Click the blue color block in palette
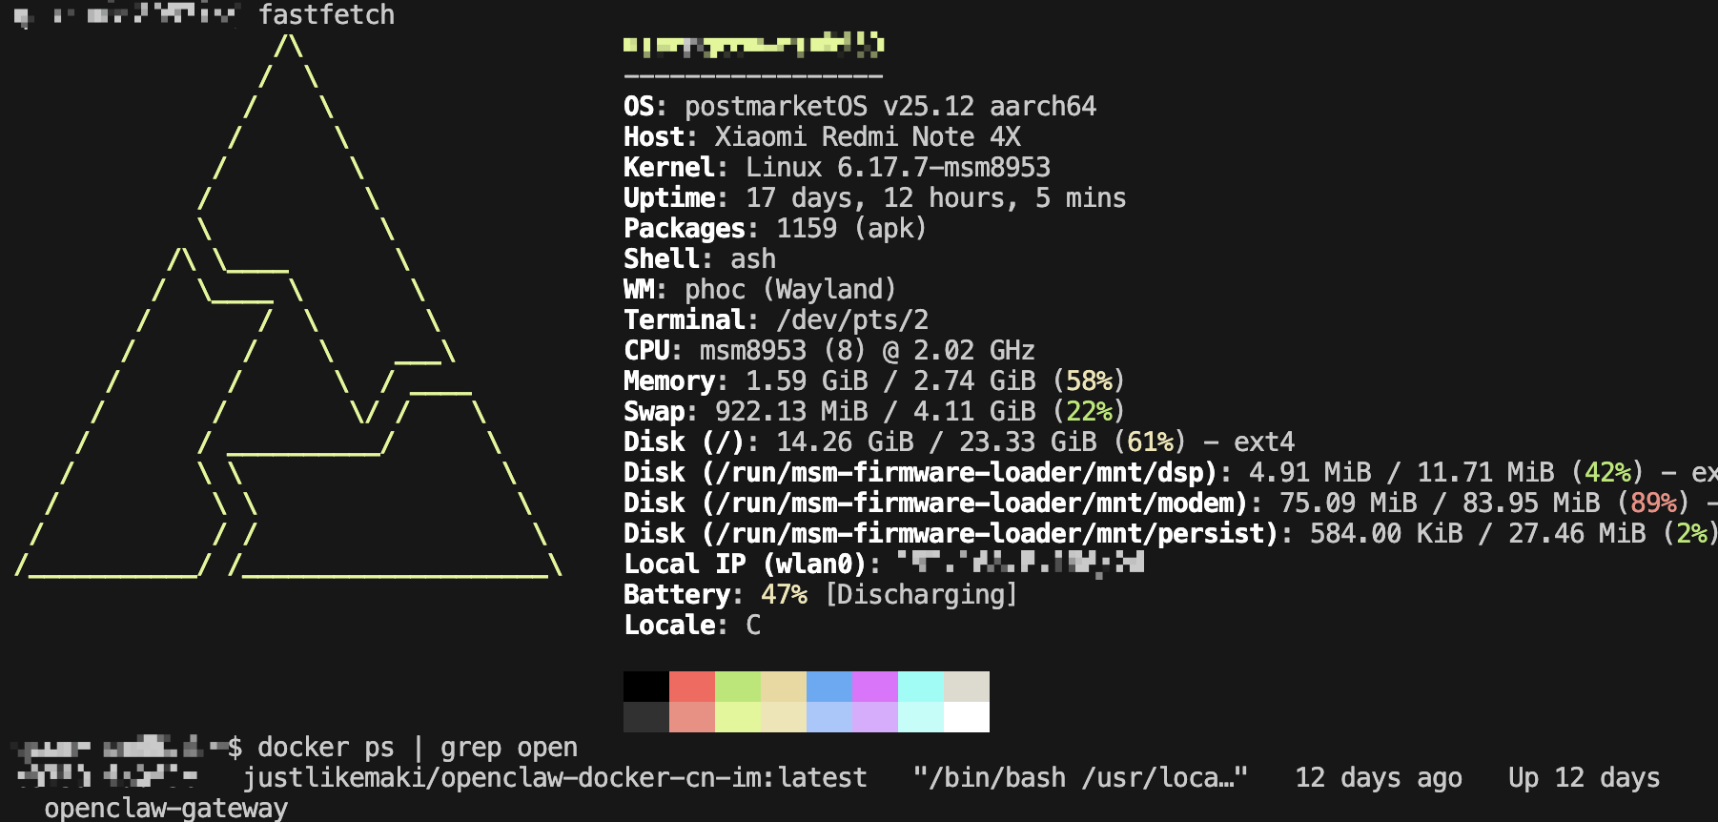Image resolution: width=1718 pixels, height=822 pixels. (x=828, y=687)
